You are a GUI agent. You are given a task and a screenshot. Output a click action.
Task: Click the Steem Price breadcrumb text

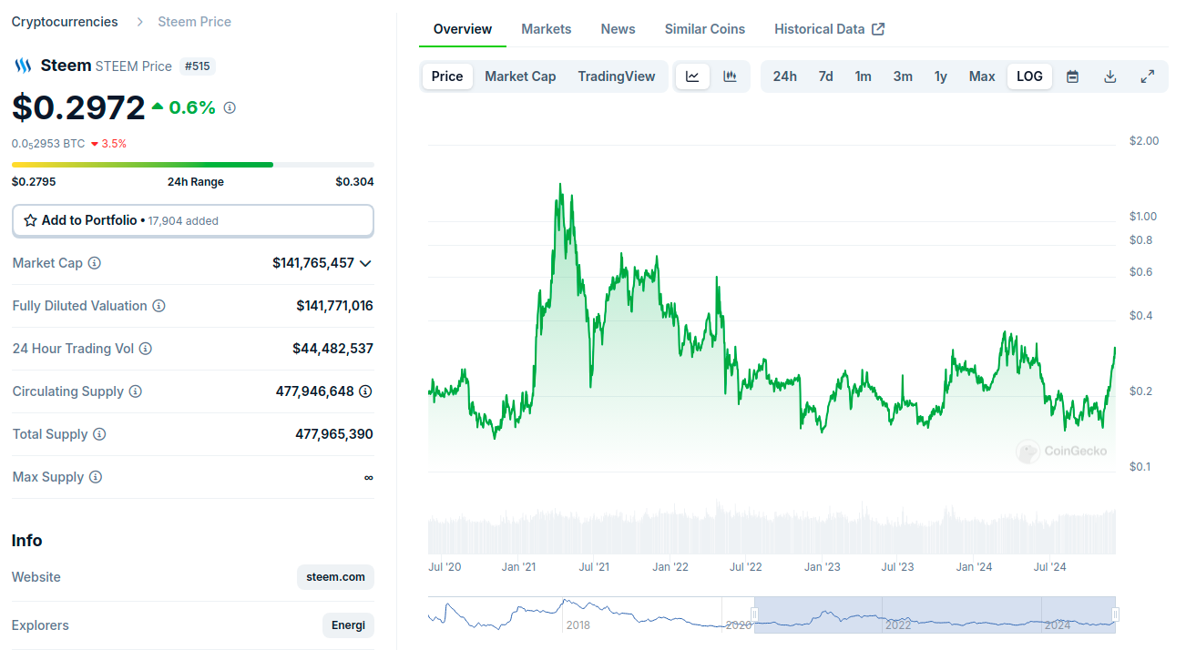pos(195,22)
